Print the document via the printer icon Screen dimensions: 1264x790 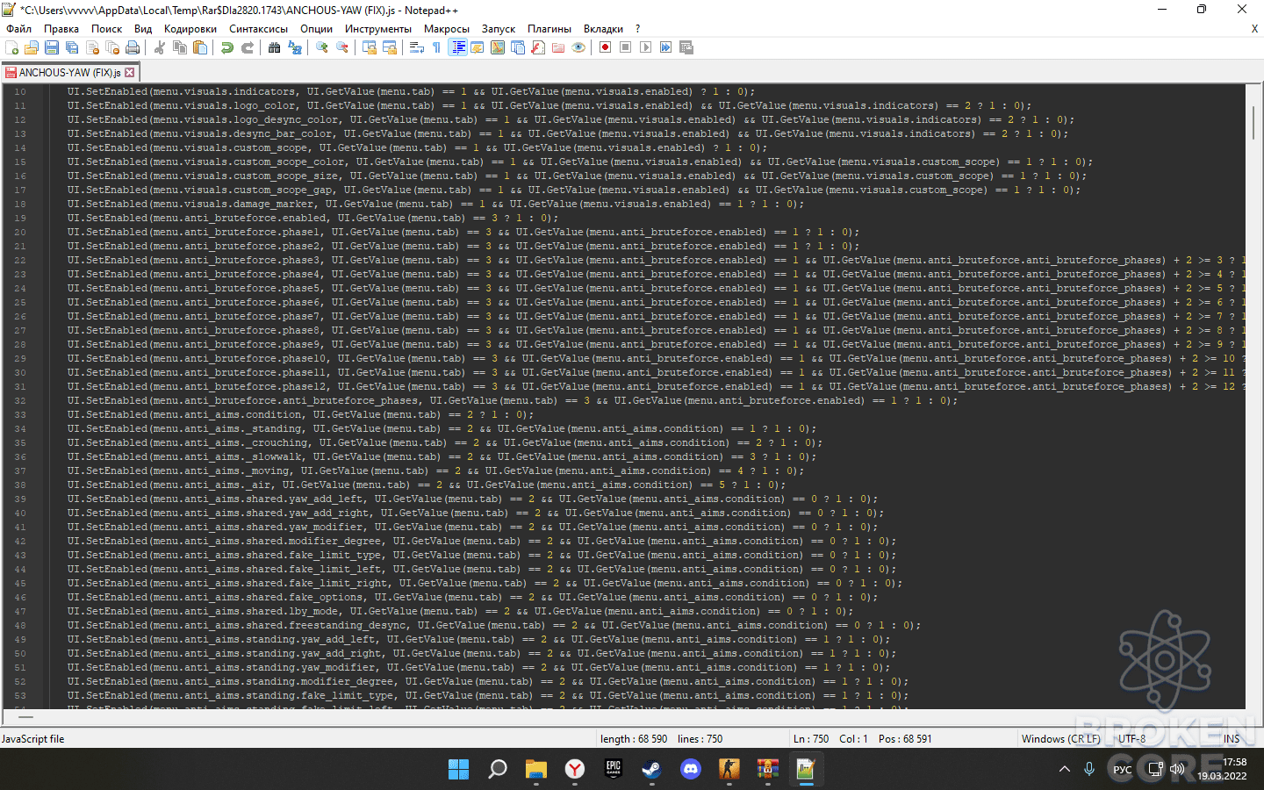click(133, 47)
